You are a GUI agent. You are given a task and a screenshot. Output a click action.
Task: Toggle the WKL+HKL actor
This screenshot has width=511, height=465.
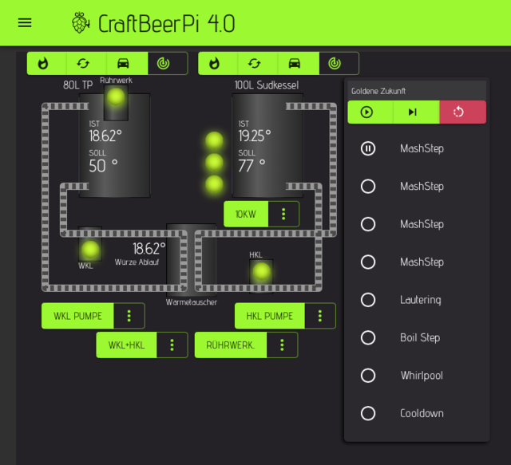tap(126, 345)
